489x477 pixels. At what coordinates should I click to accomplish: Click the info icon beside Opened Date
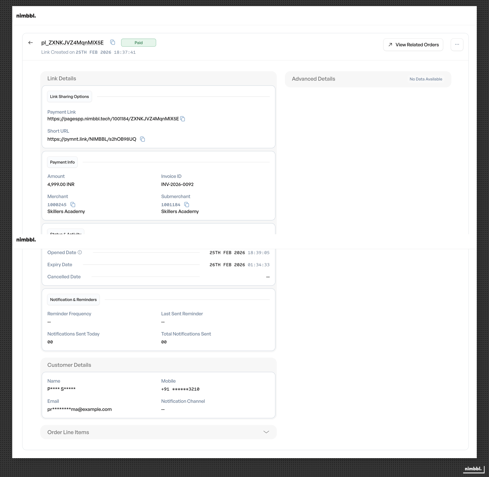(x=80, y=252)
